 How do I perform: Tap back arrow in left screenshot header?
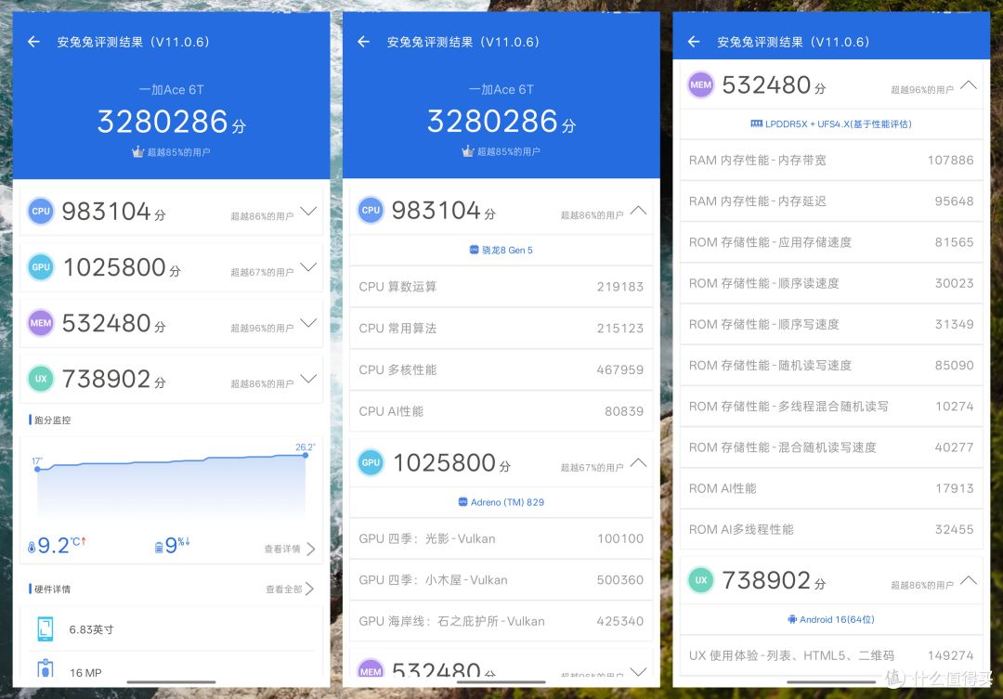click(34, 42)
